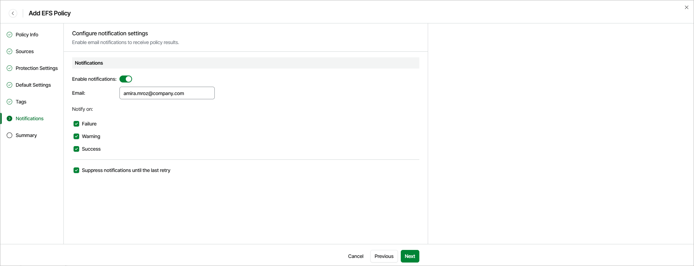The image size is (694, 266).
Task: Disable the Enable notifications toggle
Action: [126, 79]
